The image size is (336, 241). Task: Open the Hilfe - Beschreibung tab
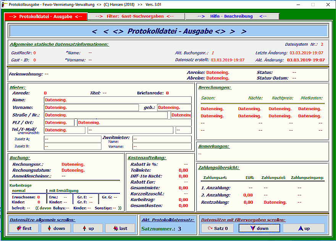click(232, 16)
